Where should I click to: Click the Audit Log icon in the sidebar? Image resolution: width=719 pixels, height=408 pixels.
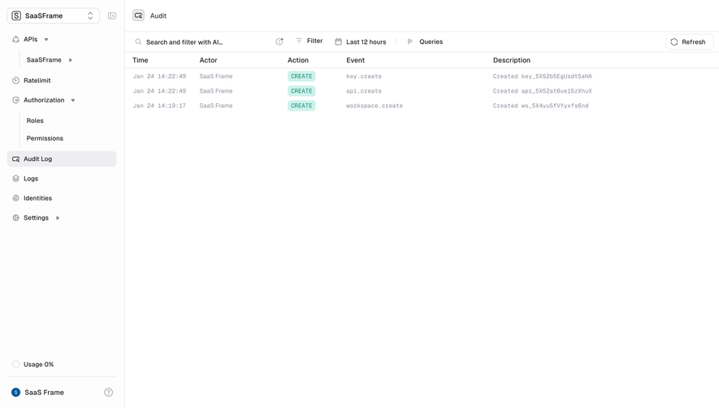point(15,158)
